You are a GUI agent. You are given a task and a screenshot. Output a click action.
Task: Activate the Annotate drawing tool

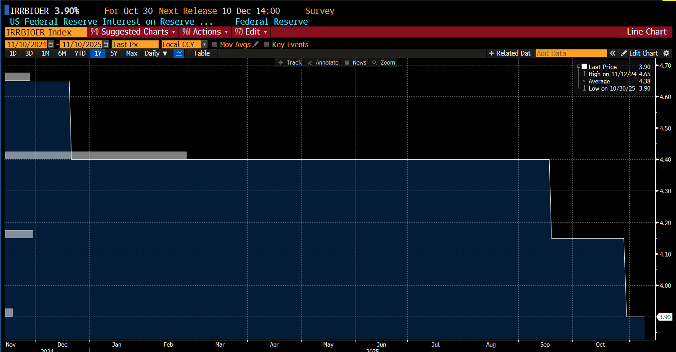322,63
